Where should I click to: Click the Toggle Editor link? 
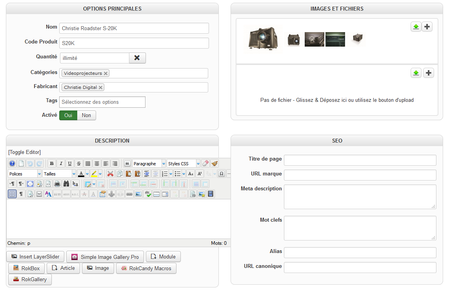(24, 152)
